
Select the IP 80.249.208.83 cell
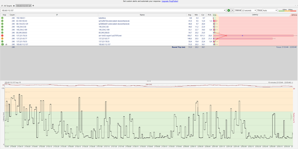coord(22,33)
